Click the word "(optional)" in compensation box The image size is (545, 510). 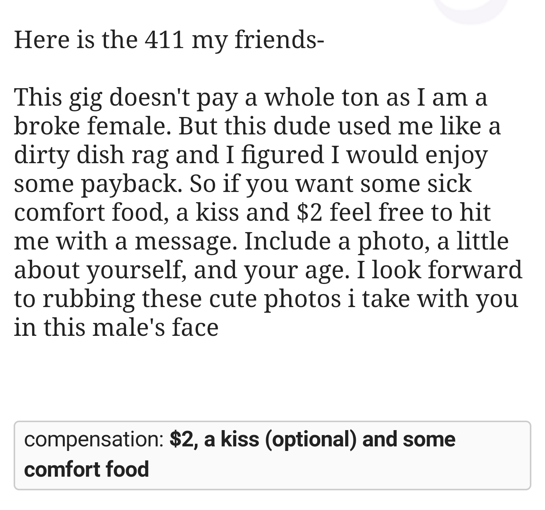(x=310, y=439)
